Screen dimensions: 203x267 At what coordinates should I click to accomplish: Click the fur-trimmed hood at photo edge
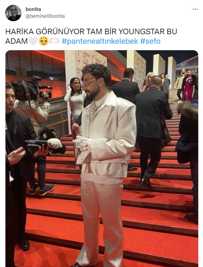[x=188, y=110]
